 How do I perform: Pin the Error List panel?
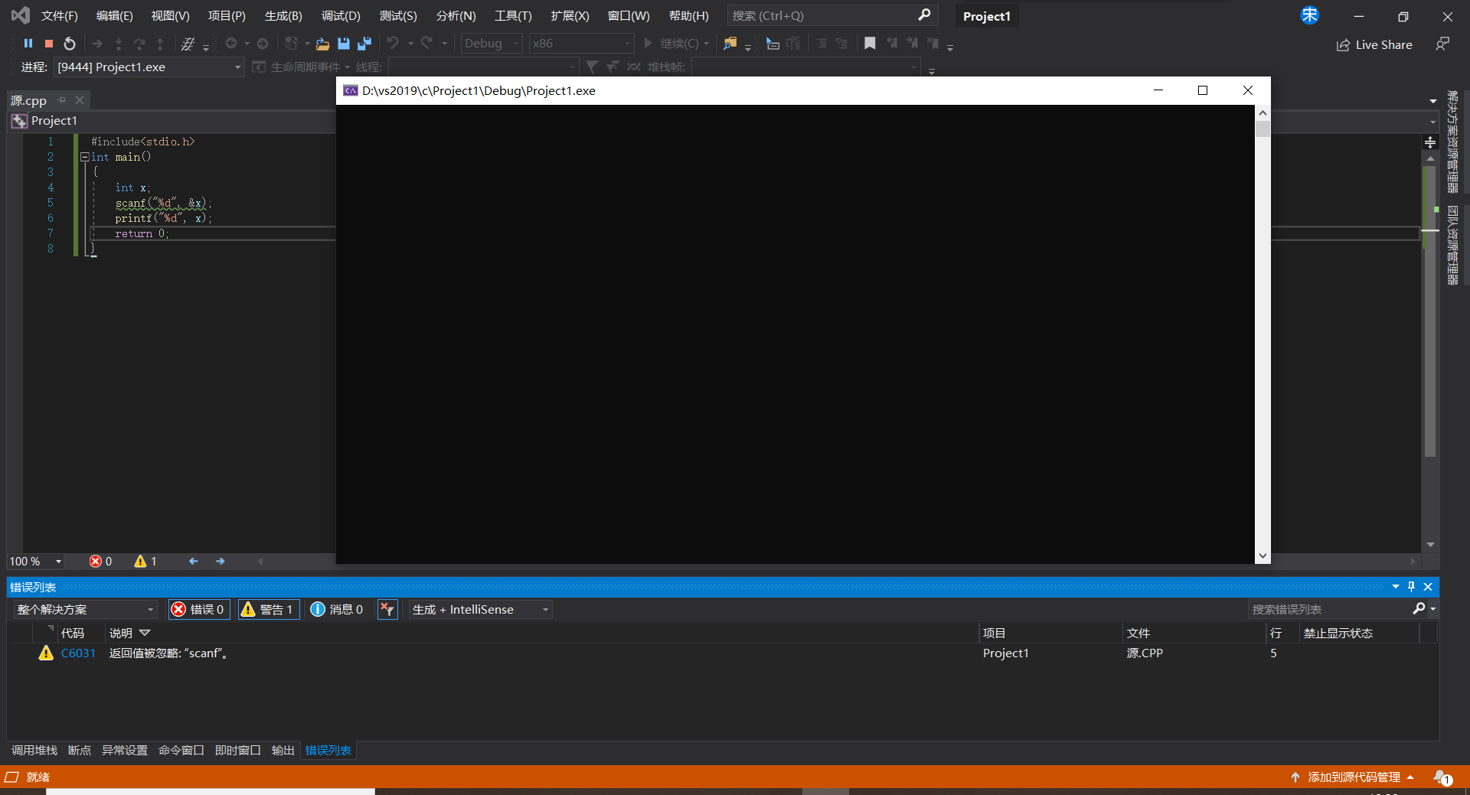pyautogui.click(x=1411, y=587)
